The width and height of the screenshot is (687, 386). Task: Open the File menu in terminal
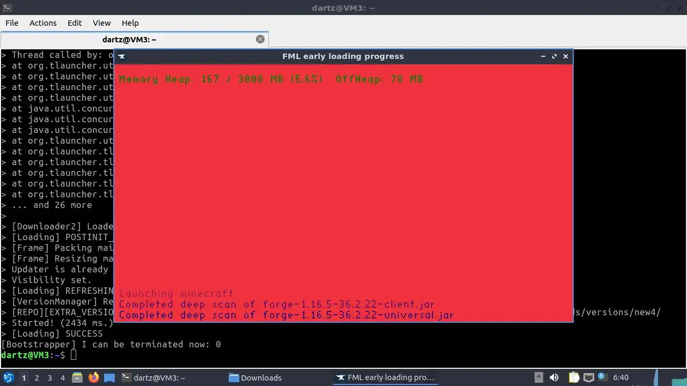click(x=12, y=23)
